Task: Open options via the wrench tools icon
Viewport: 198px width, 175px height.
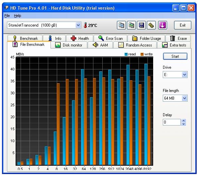Action: pyautogui.click(x=151, y=25)
